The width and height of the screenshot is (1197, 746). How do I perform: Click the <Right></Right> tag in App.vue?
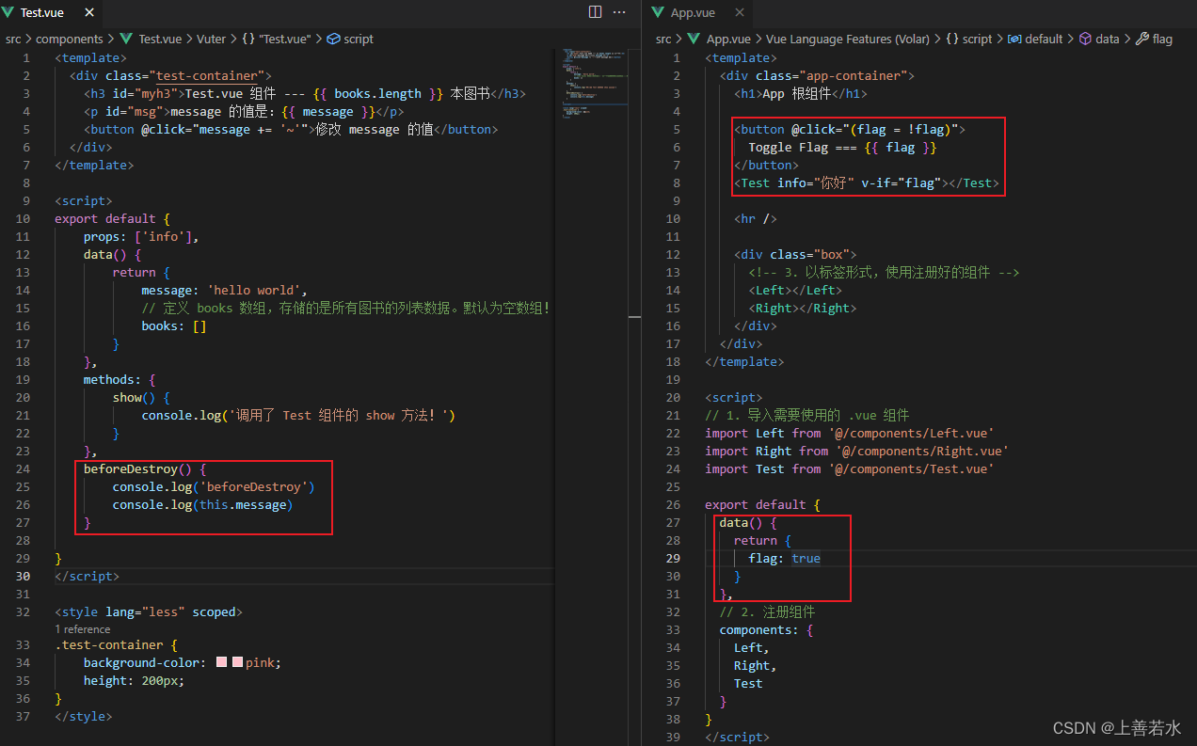pyautogui.click(x=803, y=308)
